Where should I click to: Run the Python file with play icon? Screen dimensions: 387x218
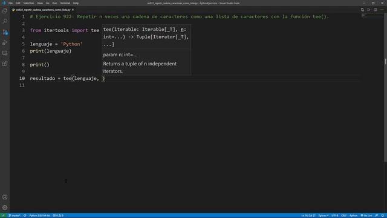pos(368,10)
